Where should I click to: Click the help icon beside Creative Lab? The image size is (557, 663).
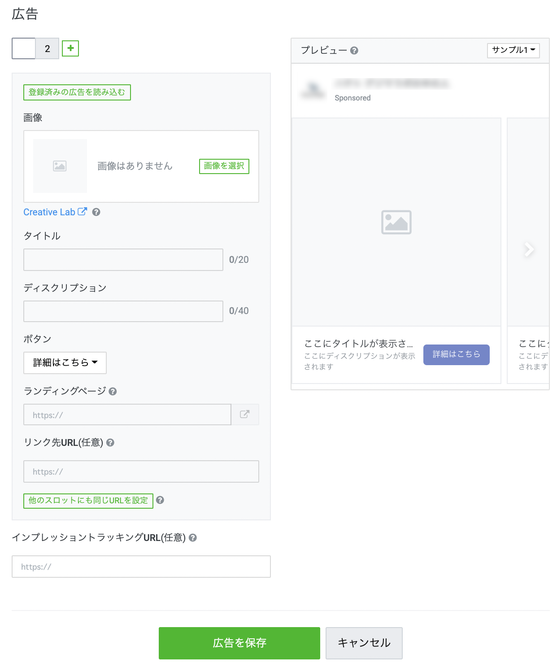coord(96,212)
